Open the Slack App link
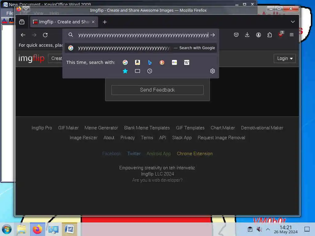 click(x=182, y=138)
